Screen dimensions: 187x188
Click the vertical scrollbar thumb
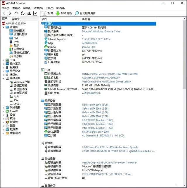point(184,54)
